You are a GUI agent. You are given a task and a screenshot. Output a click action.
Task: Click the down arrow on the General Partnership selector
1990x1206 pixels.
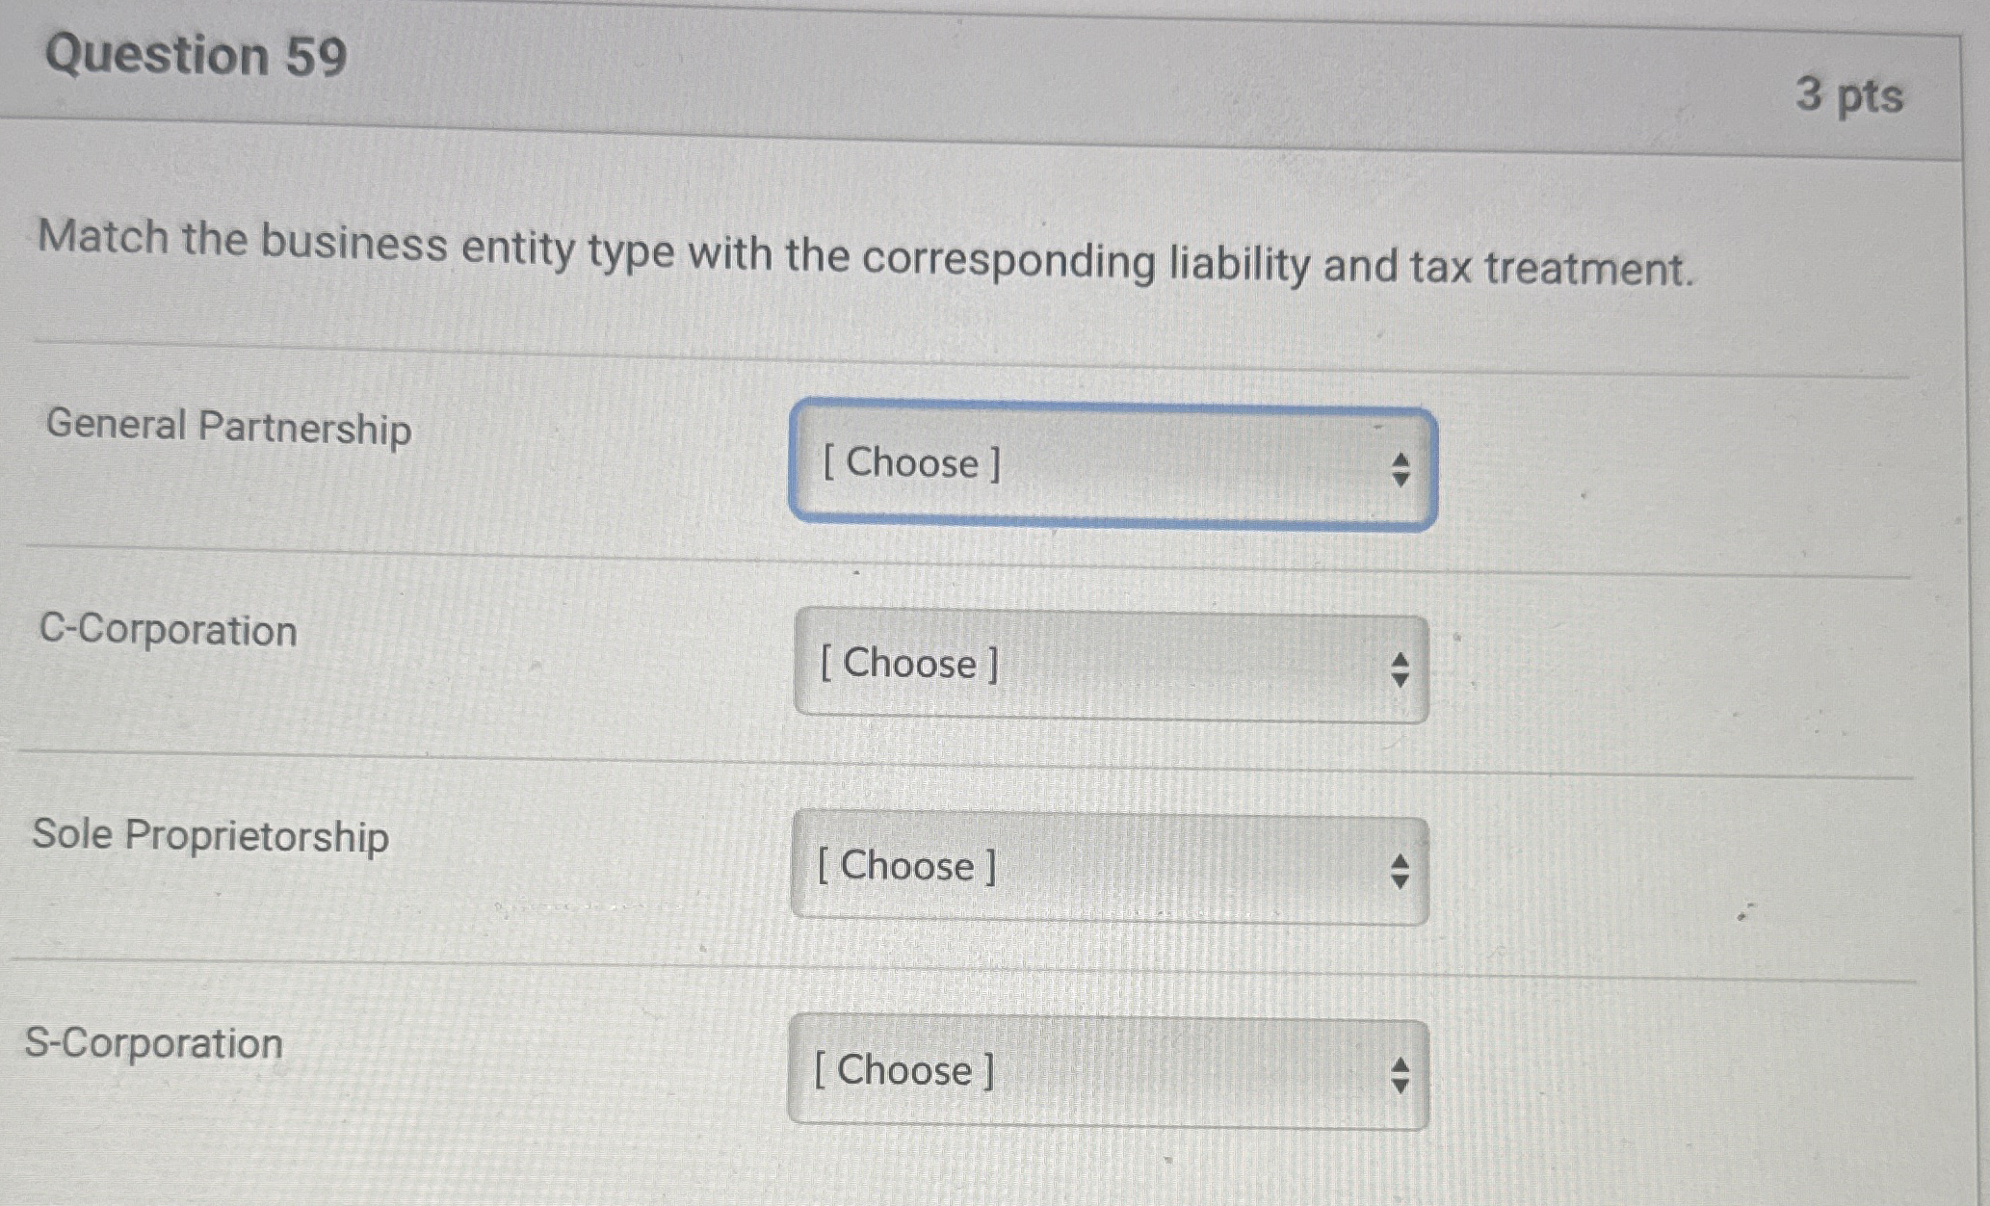tap(1401, 479)
